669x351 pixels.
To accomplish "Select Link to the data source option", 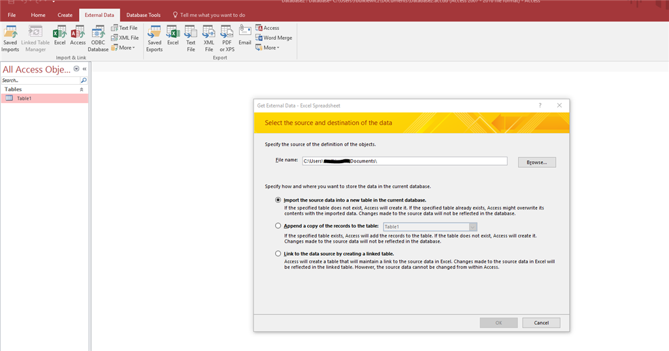I will [278, 253].
